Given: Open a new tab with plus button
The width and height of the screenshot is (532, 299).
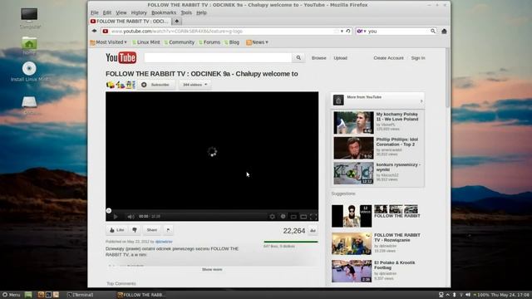Looking at the screenshot, I should (x=176, y=21).
